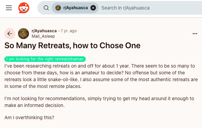Click the phrase make an informed decision
Image resolution: width=202 pixels, height=128 pixels.
click(34, 105)
